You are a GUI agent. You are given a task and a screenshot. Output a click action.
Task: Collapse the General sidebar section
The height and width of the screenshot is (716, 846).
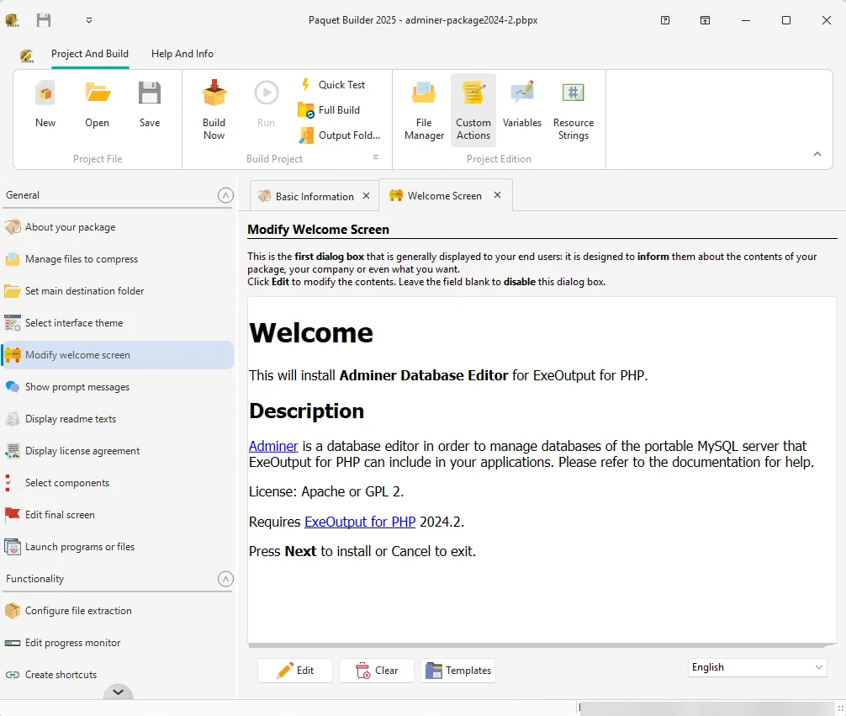(225, 195)
